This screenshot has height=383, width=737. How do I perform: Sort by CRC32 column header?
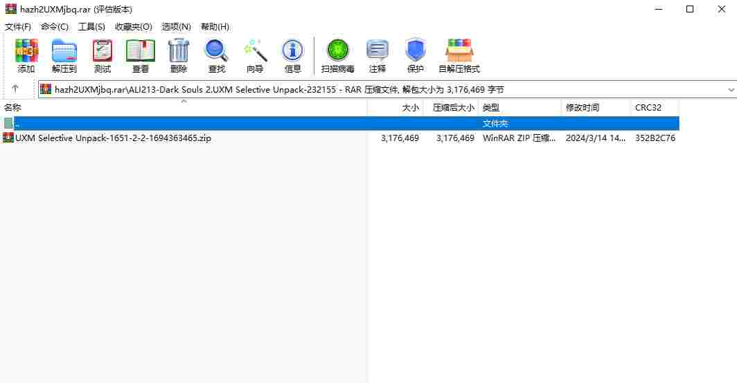coord(655,107)
